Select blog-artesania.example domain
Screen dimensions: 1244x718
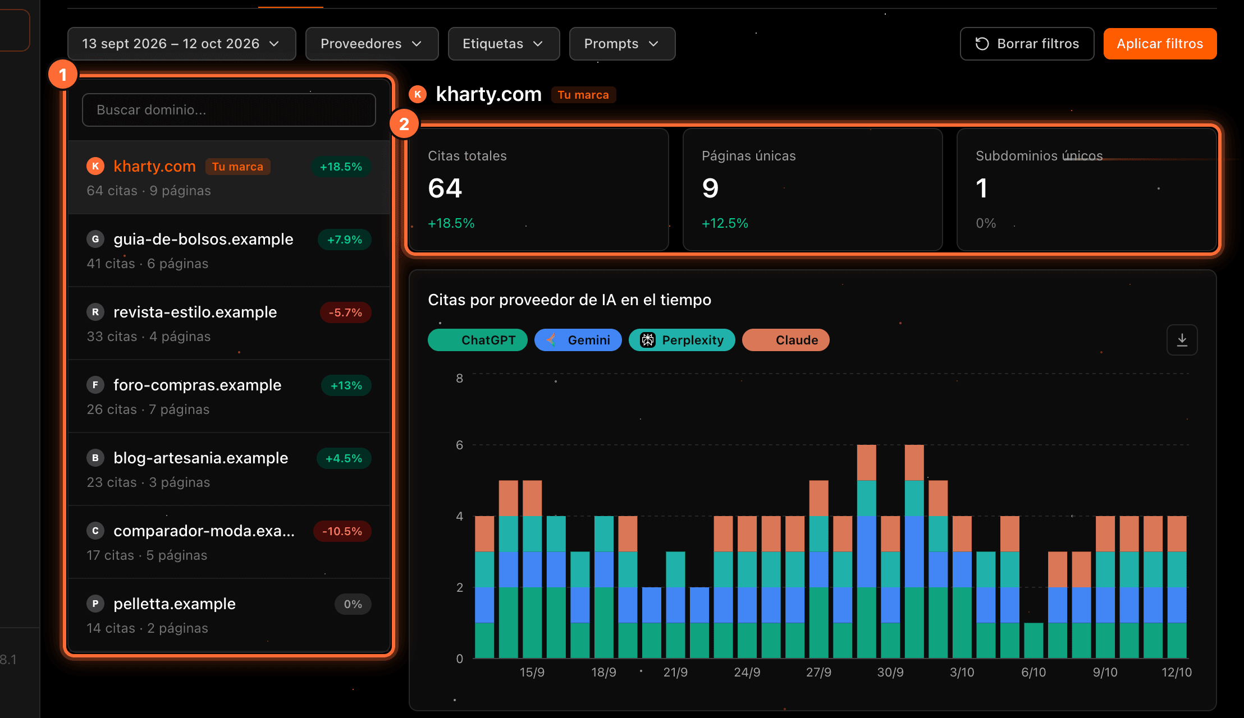click(x=229, y=469)
